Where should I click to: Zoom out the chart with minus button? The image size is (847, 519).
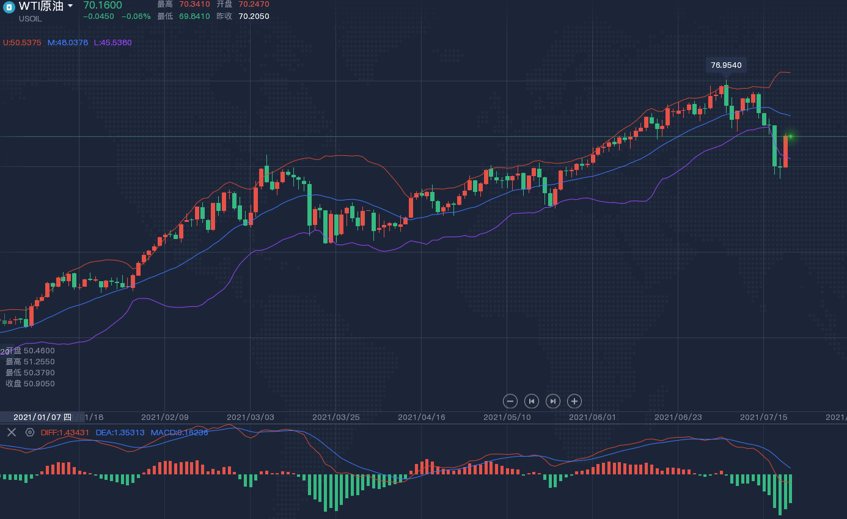point(510,401)
